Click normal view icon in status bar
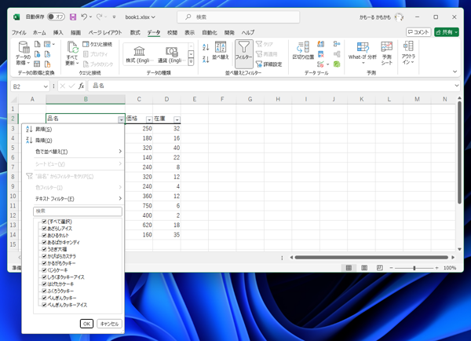The height and width of the screenshot is (341, 471). [x=349, y=268]
